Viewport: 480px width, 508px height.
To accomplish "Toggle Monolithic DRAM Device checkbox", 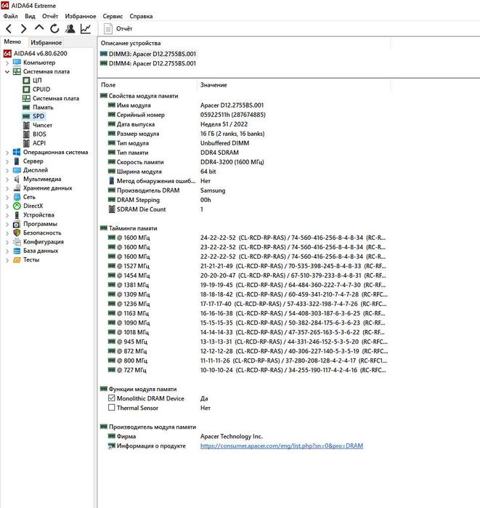I will pyautogui.click(x=111, y=398).
